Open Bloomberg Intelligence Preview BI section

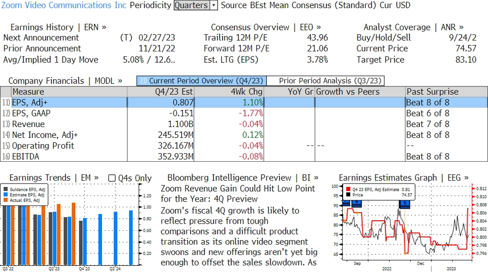tap(243, 178)
